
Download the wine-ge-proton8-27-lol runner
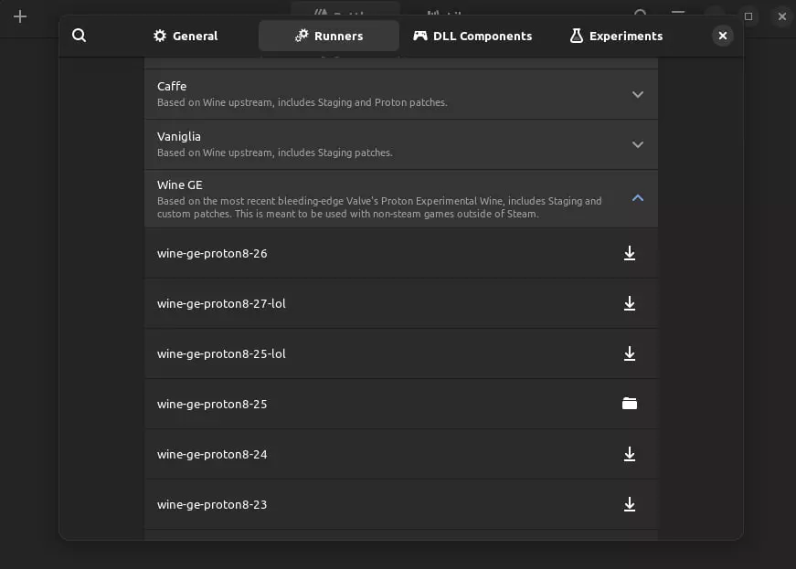coord(629,303)
